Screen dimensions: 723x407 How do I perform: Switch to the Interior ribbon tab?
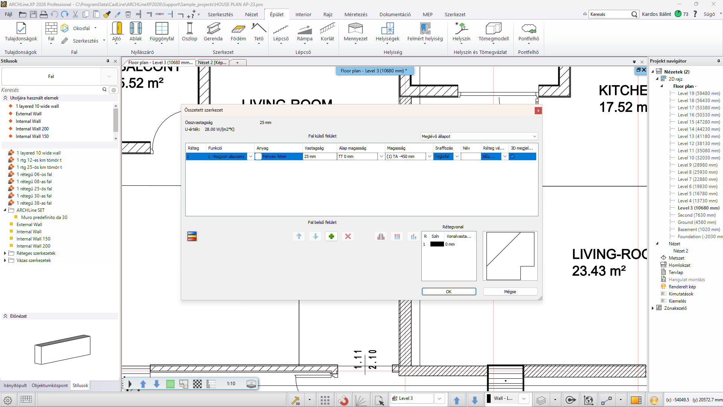coord(303,14)
